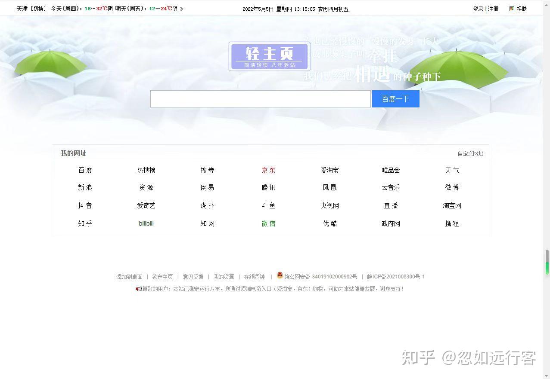This screenshot has width=550, height=379.
Task: Click 注册 to register an account
Action: click(493, 9)
